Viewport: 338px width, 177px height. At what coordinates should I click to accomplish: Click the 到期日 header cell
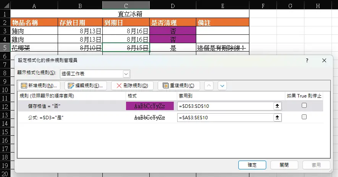click(x=126, y=23)
